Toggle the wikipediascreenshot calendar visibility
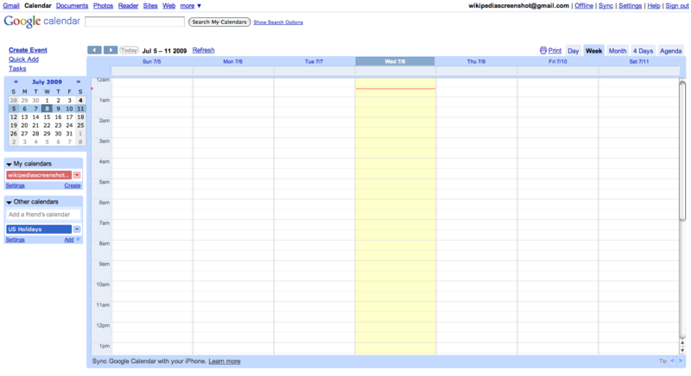This screenshot has width=691, height=376. pos(39,175)
